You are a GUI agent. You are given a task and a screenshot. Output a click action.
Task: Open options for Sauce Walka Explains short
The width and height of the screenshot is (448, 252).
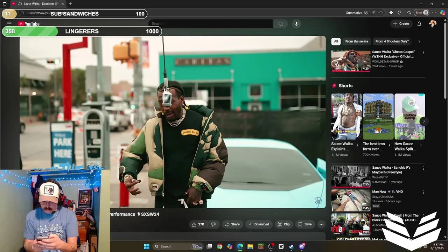click(358, 146)
